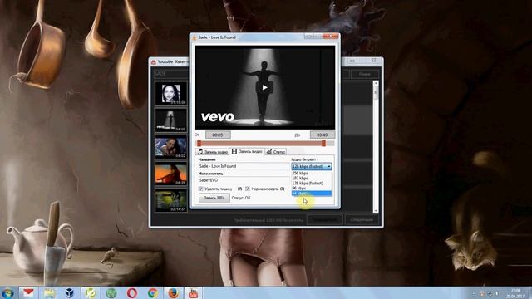Click the results list vertical scrollbar
The image size is (532, 299).
point(376,147)
